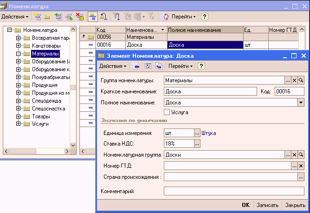Click the add new group folder icon

point(47,17)
